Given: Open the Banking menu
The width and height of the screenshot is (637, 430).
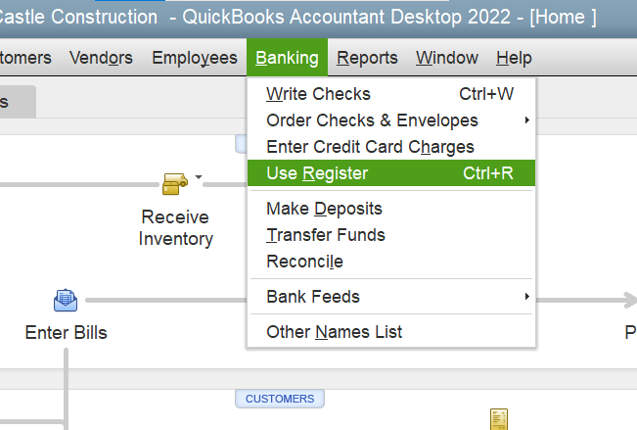Looking at the screenshot, I should (x=287, y=58).
